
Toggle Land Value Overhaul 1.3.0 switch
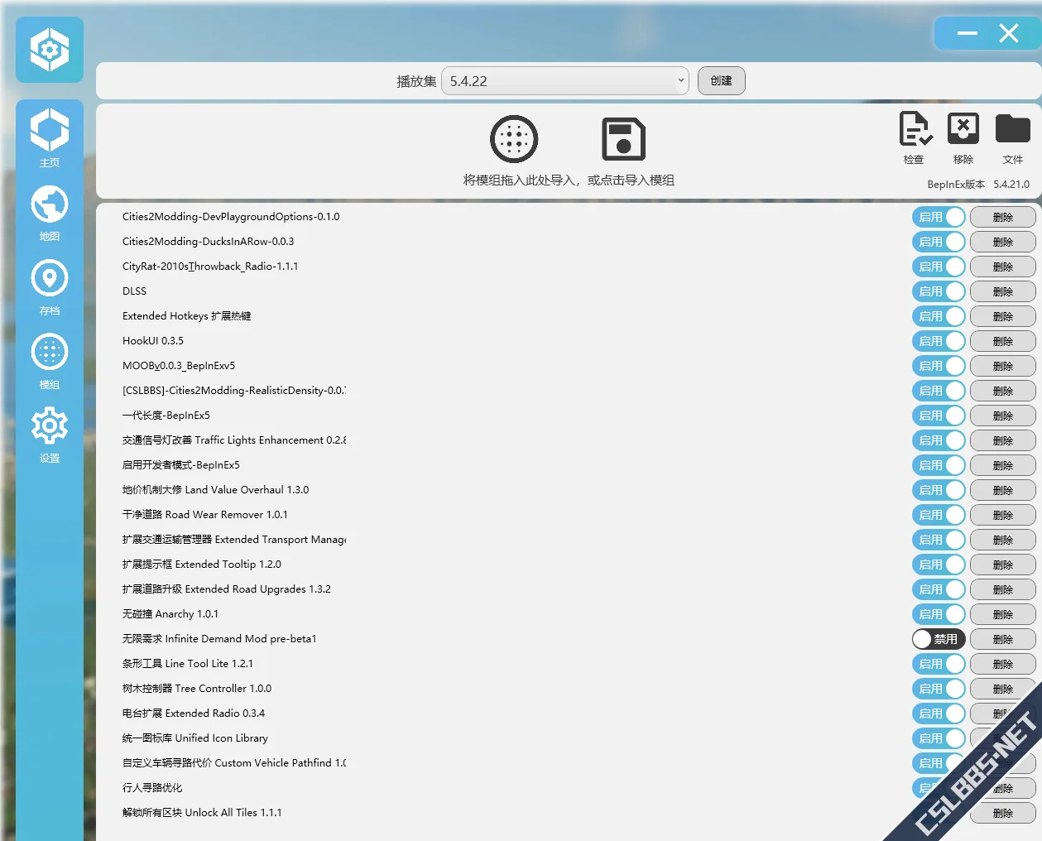[939, 490]
